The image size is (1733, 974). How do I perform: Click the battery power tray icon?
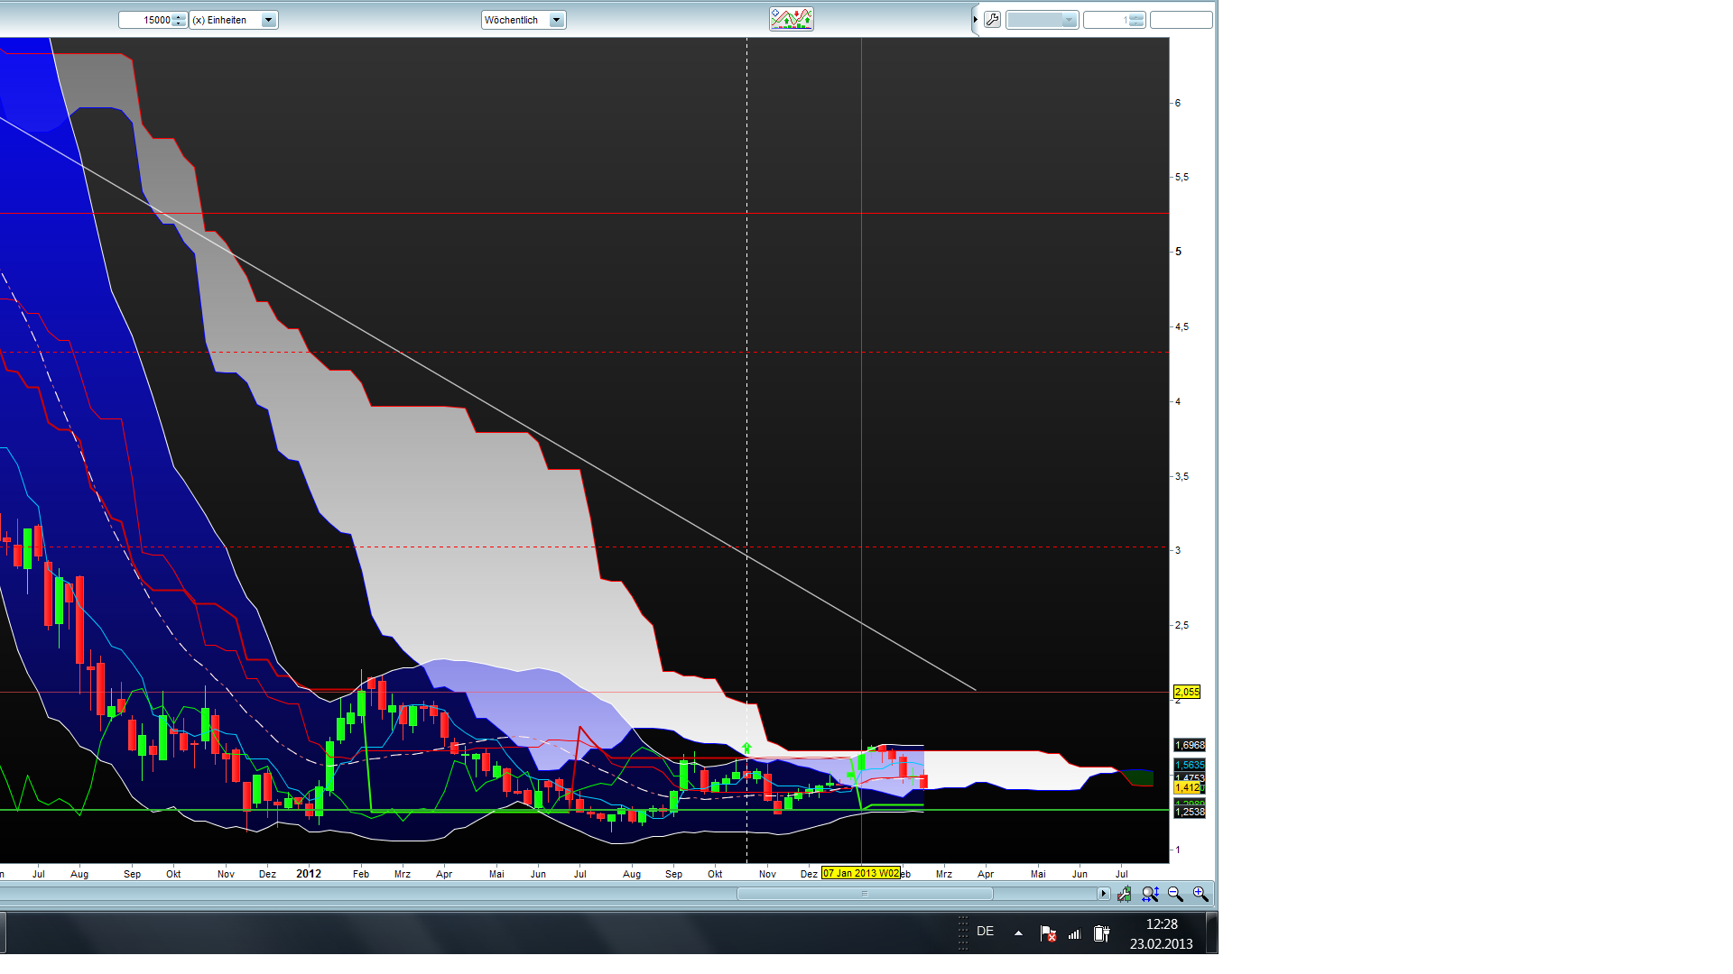tap(1101, 933)
